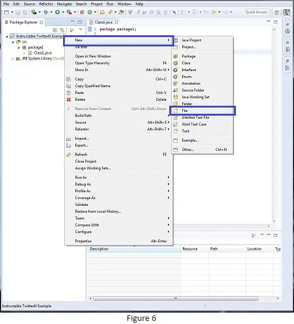Click Import... in the context menu

pyautogui.click(x=119, y=139)
